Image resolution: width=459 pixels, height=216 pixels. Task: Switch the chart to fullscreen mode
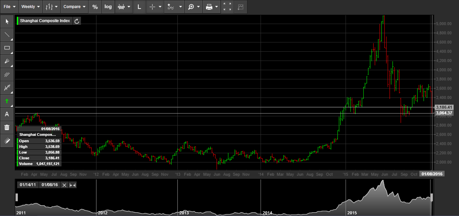click(x=227, y=7)
